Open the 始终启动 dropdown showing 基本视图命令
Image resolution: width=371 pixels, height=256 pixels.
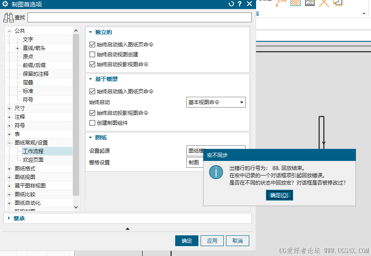coord(215,102)
